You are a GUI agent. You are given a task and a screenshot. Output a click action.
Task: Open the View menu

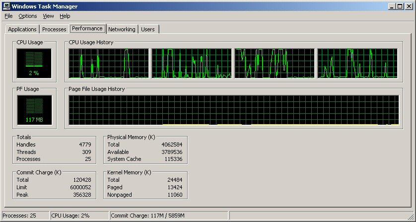(48, 16)
